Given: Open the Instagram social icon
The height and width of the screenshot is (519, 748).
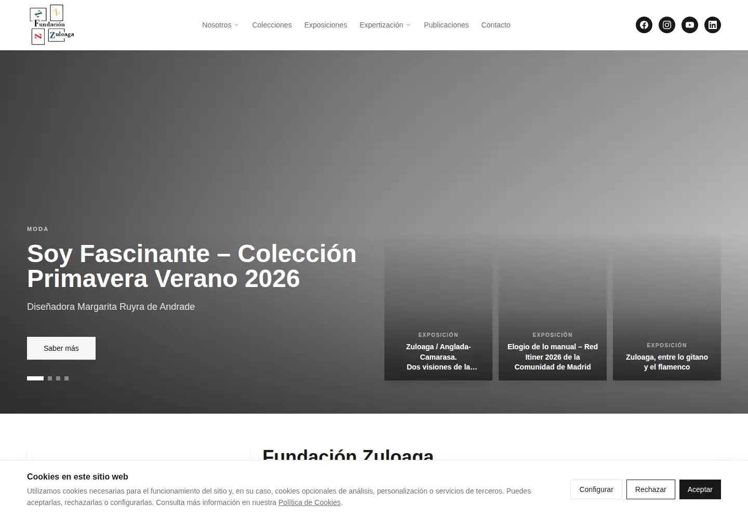Looking at the screenshot, I should pos(667,25).
